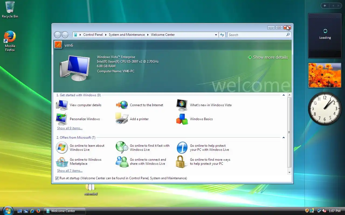Click Get started with Windows heading
Image resolution: width=345 pixels, height=215 pixels.
click(x=78, y=95)
